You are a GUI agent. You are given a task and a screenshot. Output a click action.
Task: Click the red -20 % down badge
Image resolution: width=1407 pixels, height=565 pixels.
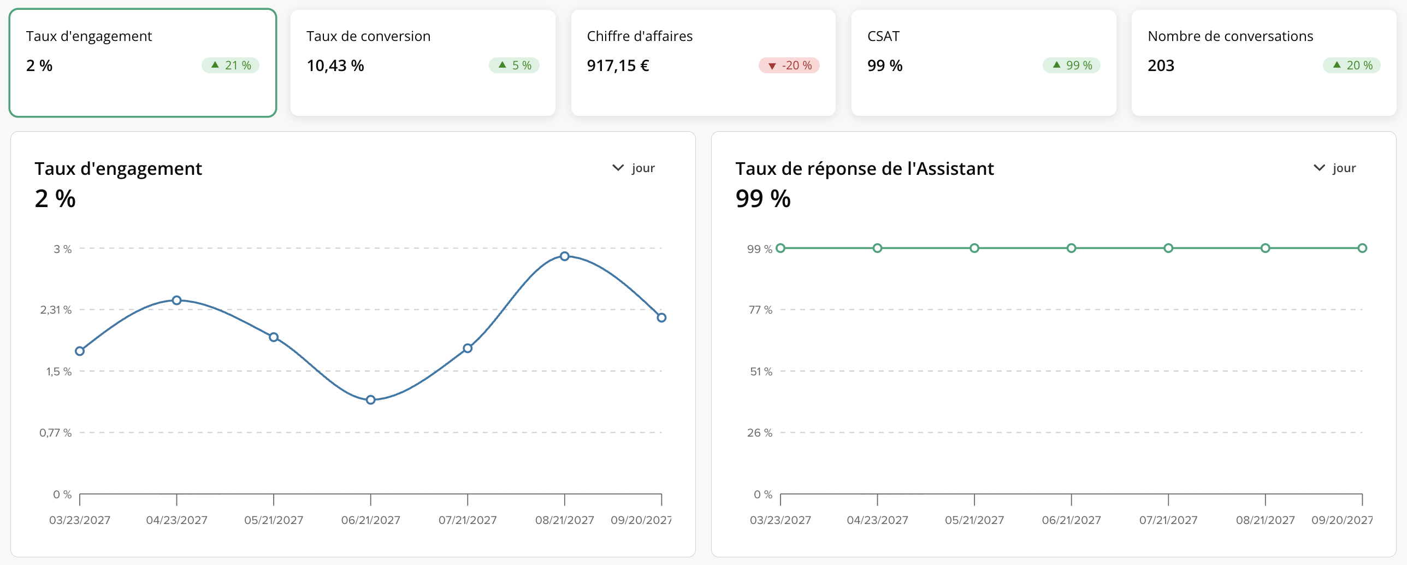tap(789, 66)
